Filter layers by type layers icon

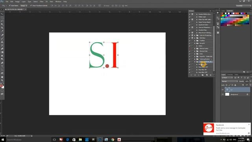pos(241,78)
